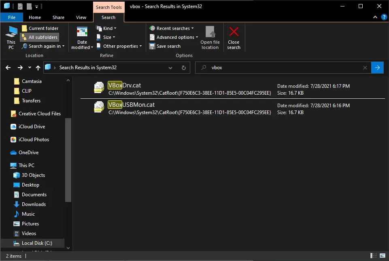Close the search with red X
Image resolution: width=389 pixels, height=261 pixels.
[234, 38]
